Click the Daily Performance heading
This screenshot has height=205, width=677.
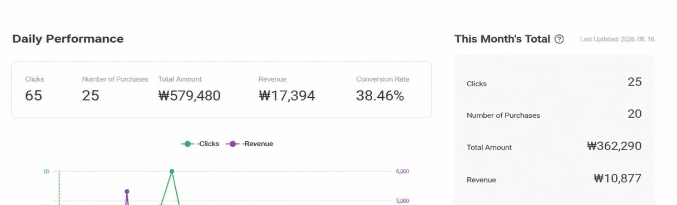click(x=68, y=39)
